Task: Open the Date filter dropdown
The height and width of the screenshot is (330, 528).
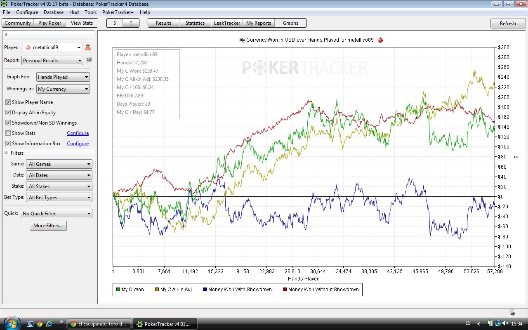Action: [x=59, y=175]
